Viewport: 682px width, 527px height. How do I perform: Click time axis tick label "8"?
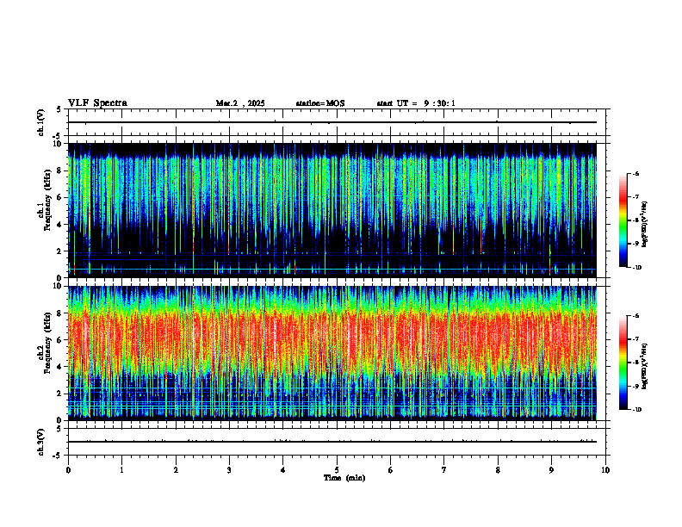tap(498, 470)
